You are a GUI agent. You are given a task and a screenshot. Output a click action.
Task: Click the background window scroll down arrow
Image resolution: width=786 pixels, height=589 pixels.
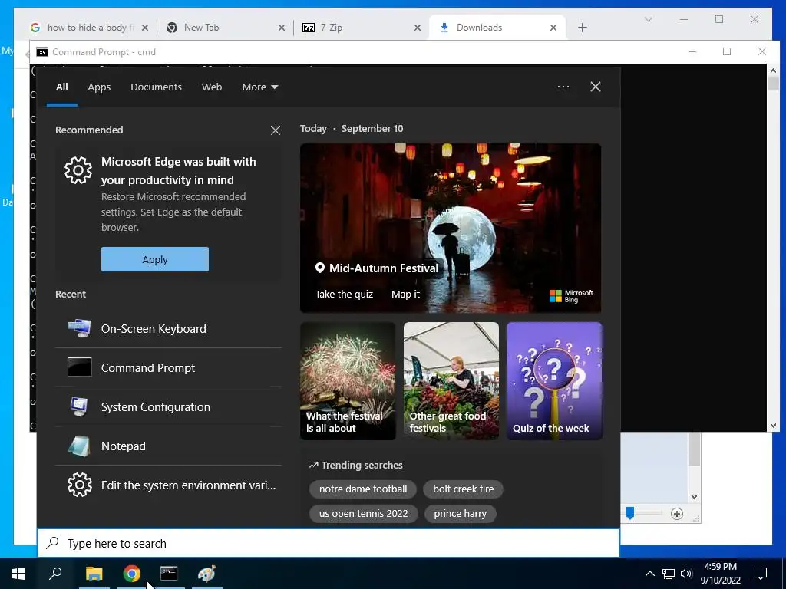coord(694,497)
